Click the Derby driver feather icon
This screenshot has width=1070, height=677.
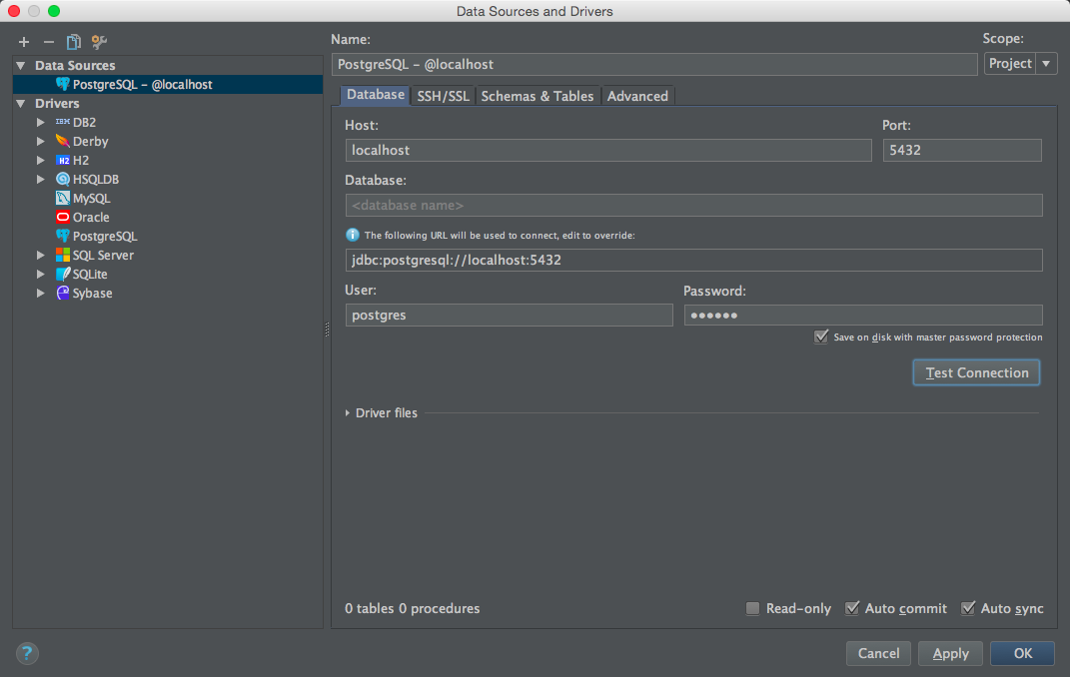63,141
